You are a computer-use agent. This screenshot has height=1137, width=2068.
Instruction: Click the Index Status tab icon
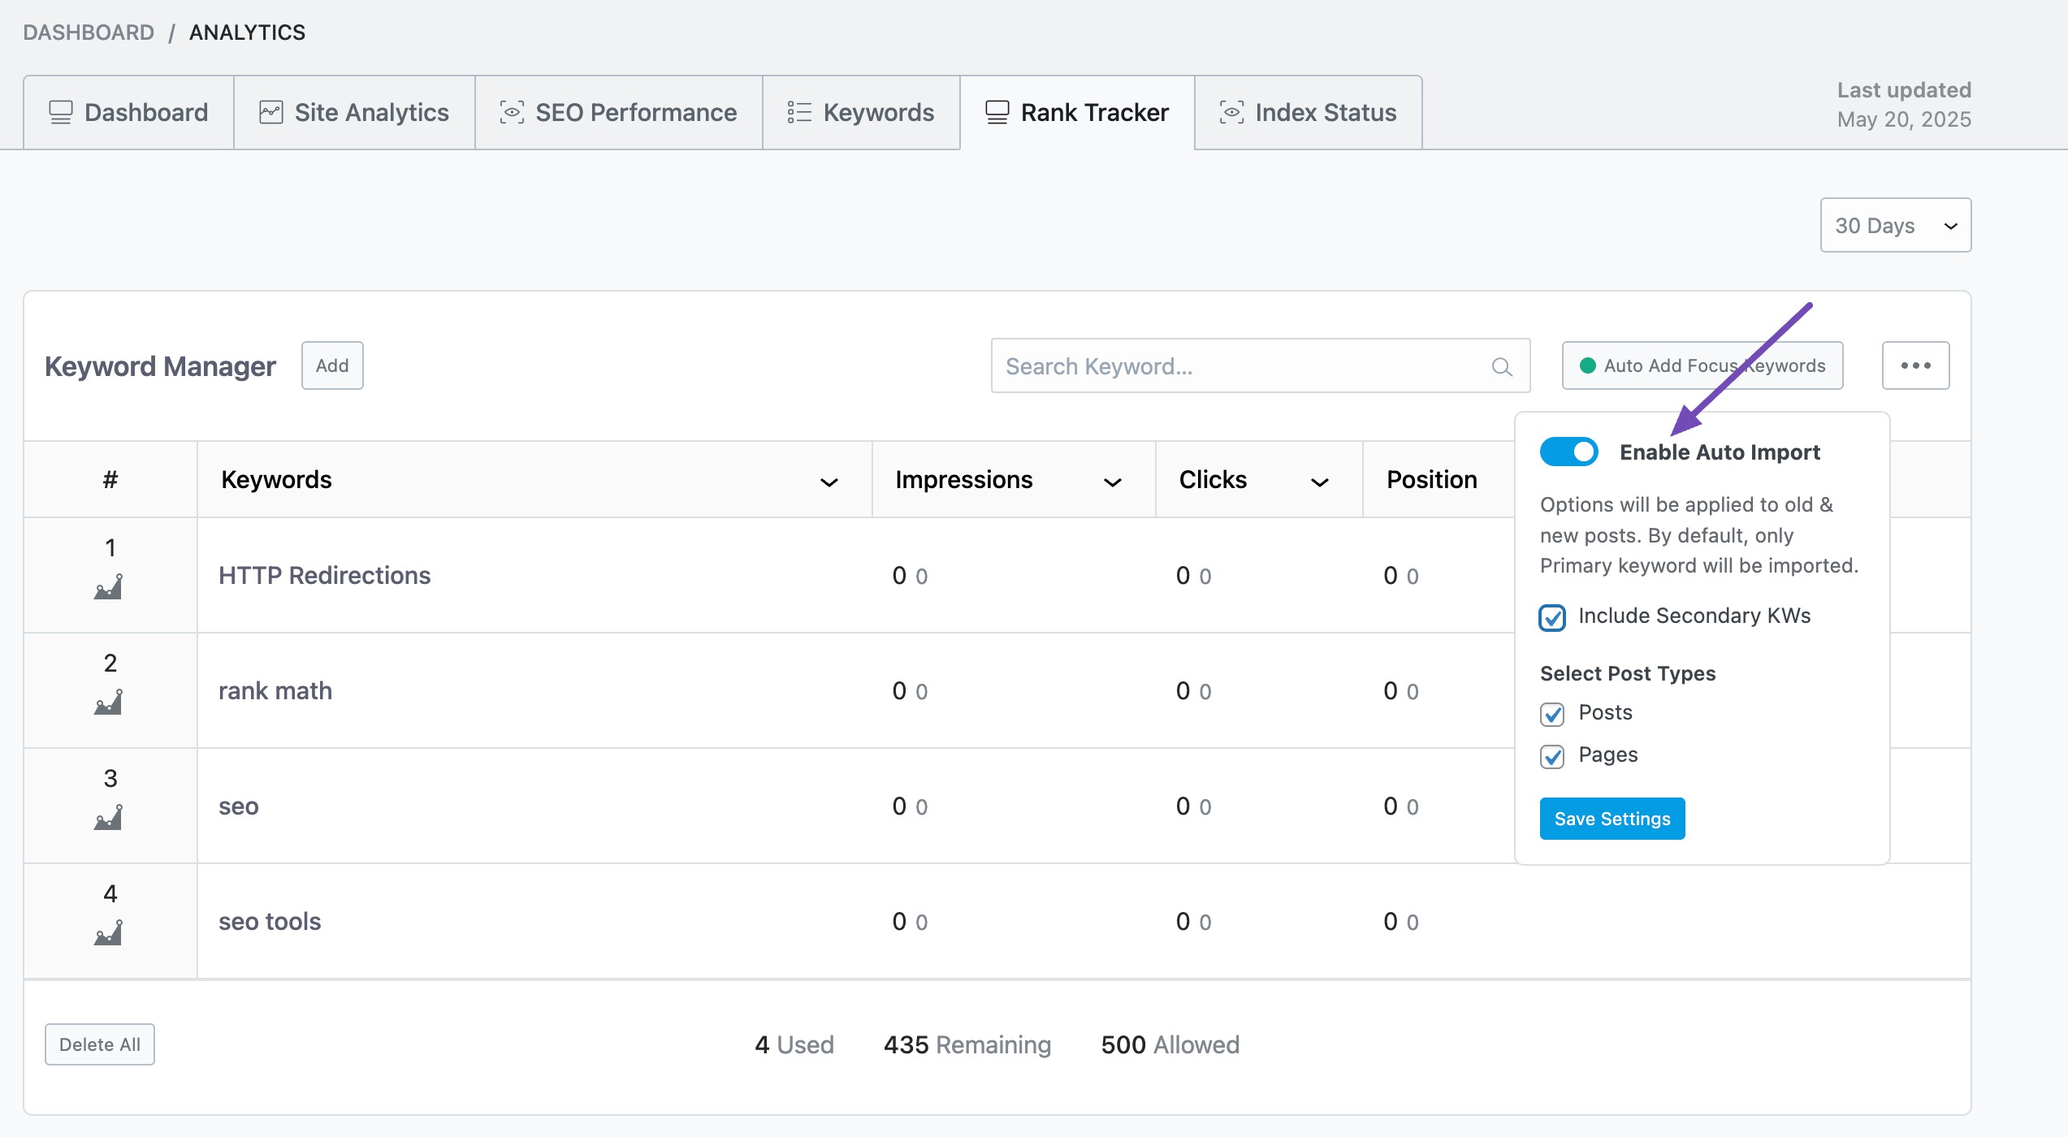(1231, 112)
